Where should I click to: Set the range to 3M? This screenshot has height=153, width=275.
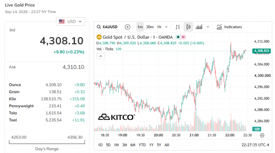coord(125,145)
